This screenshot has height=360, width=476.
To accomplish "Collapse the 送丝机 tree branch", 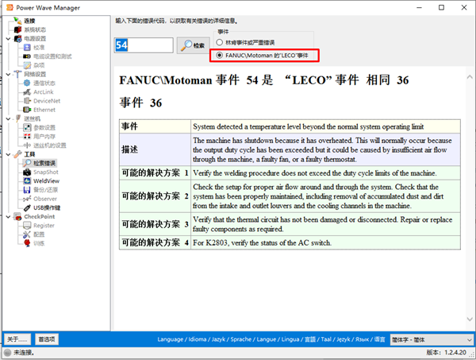I will tap(8, 118).
